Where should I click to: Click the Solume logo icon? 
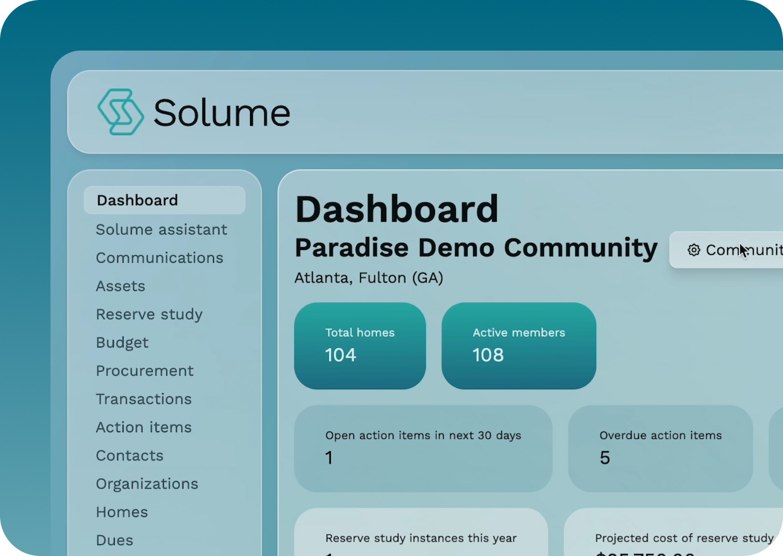(121, 112)
